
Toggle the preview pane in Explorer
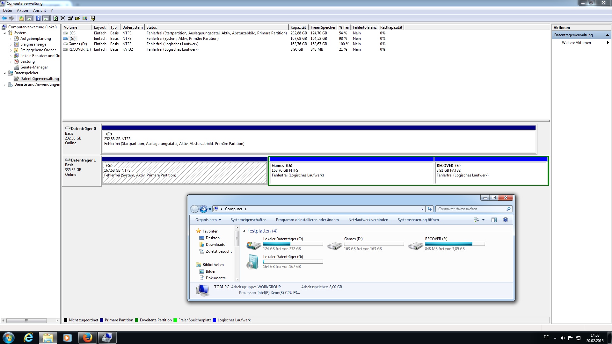[x=494, y=220]
